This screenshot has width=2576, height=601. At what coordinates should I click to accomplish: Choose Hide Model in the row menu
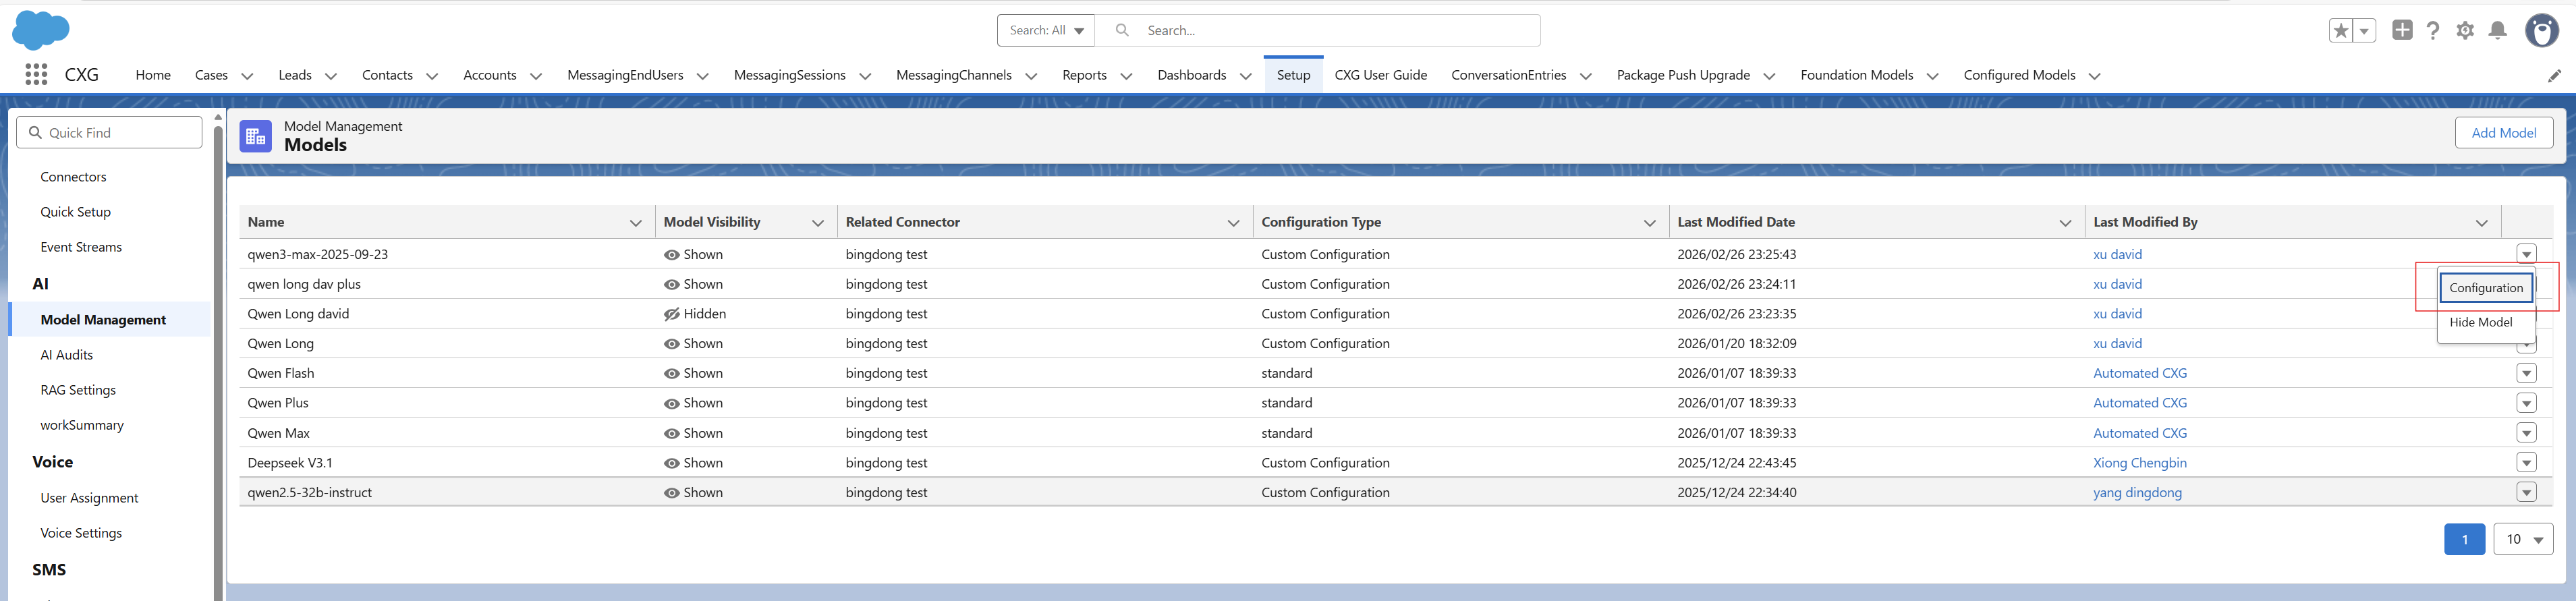pos(2481,322)
